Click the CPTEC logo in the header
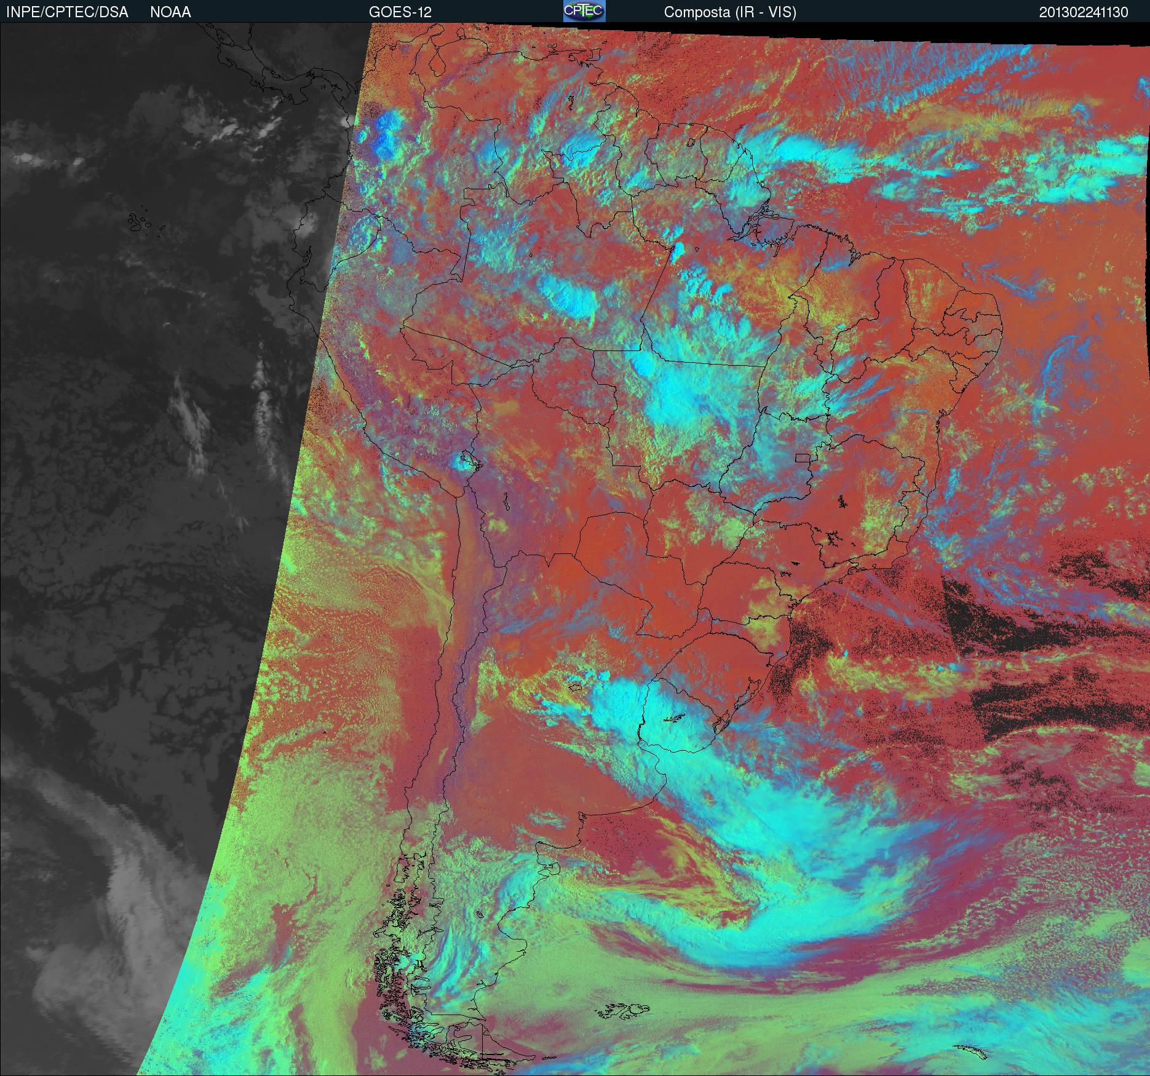Image resolution: width=1150 pixels, height=1076 pixels. point(584,12)
